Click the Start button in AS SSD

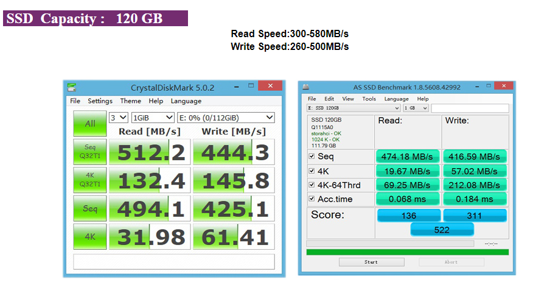[x=372, y=262]
